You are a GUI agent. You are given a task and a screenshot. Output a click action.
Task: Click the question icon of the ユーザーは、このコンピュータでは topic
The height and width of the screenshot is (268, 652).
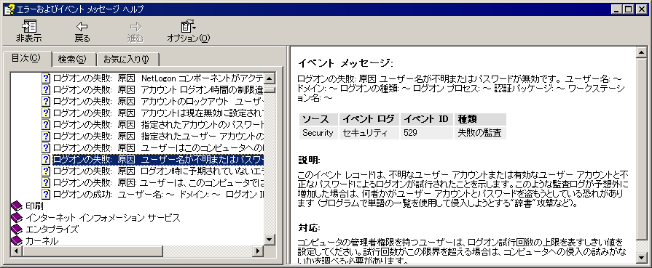click(46, 182)
